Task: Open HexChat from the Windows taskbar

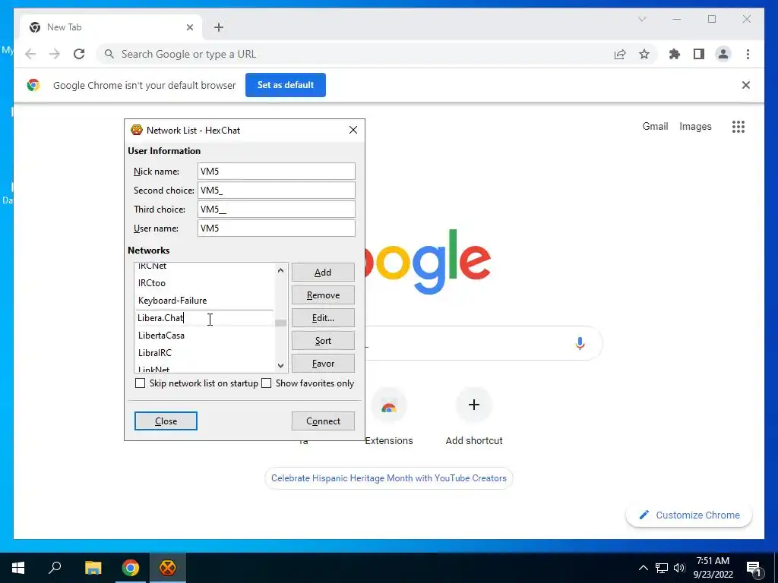Action: pos(168,568)
